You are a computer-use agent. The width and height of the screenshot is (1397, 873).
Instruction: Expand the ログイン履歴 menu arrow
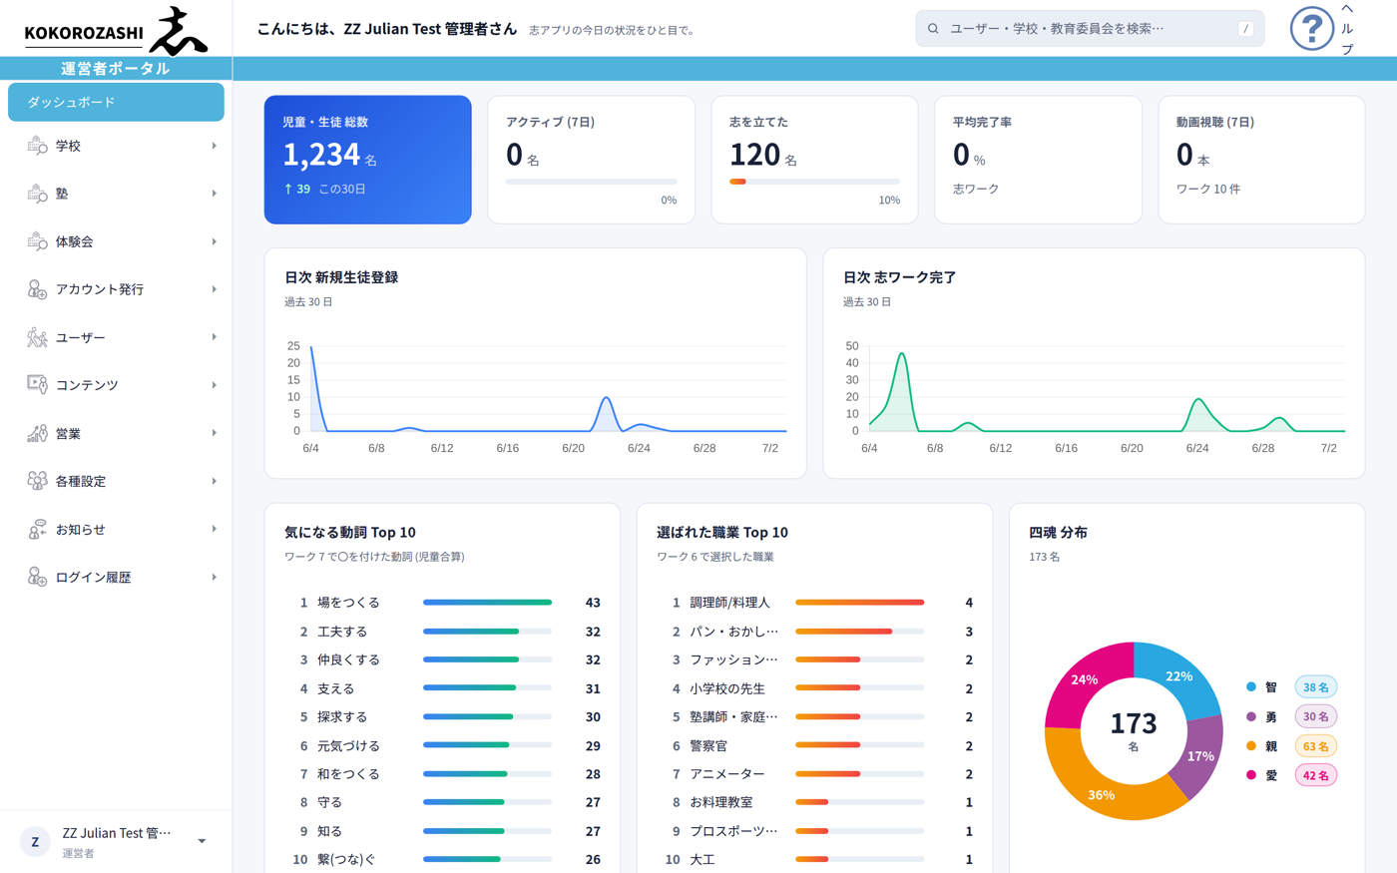(x=214, y=577)
